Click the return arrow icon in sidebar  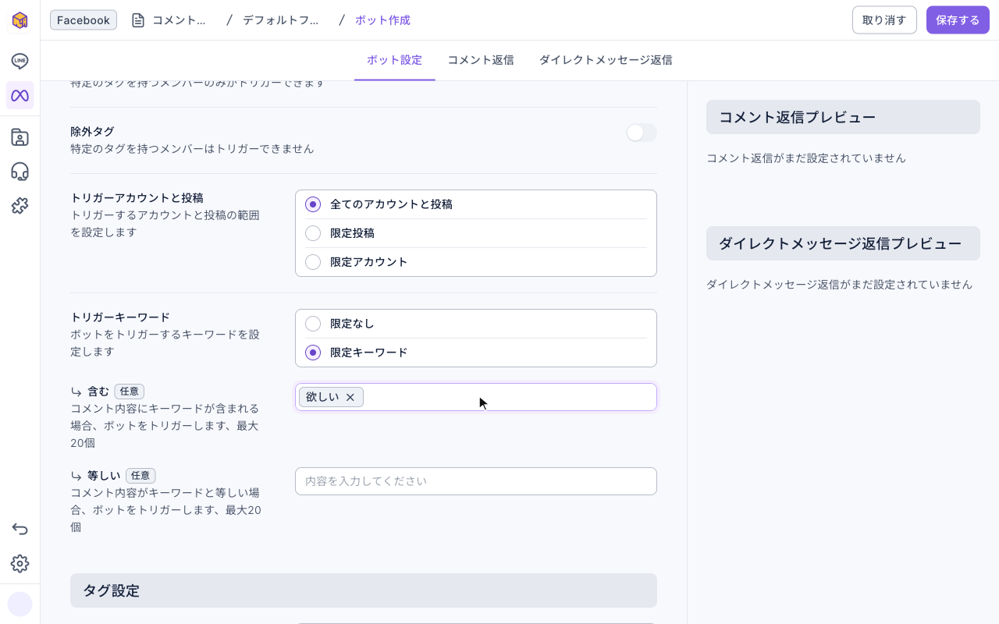pos(20,530)
